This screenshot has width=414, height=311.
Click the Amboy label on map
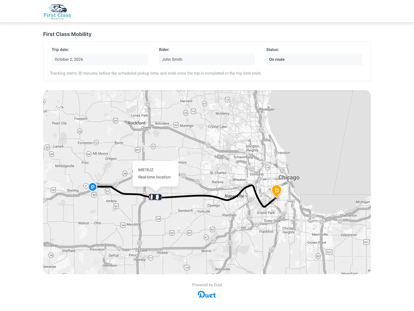point(111,201)
